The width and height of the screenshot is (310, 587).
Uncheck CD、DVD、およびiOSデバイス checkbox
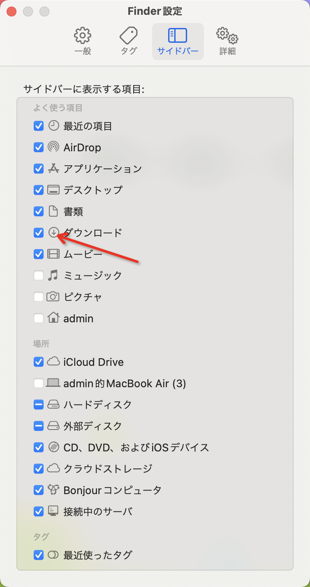pyautogui.click(x=39, y=447)
